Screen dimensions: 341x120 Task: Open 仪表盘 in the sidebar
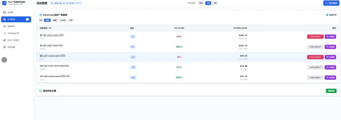16,12
